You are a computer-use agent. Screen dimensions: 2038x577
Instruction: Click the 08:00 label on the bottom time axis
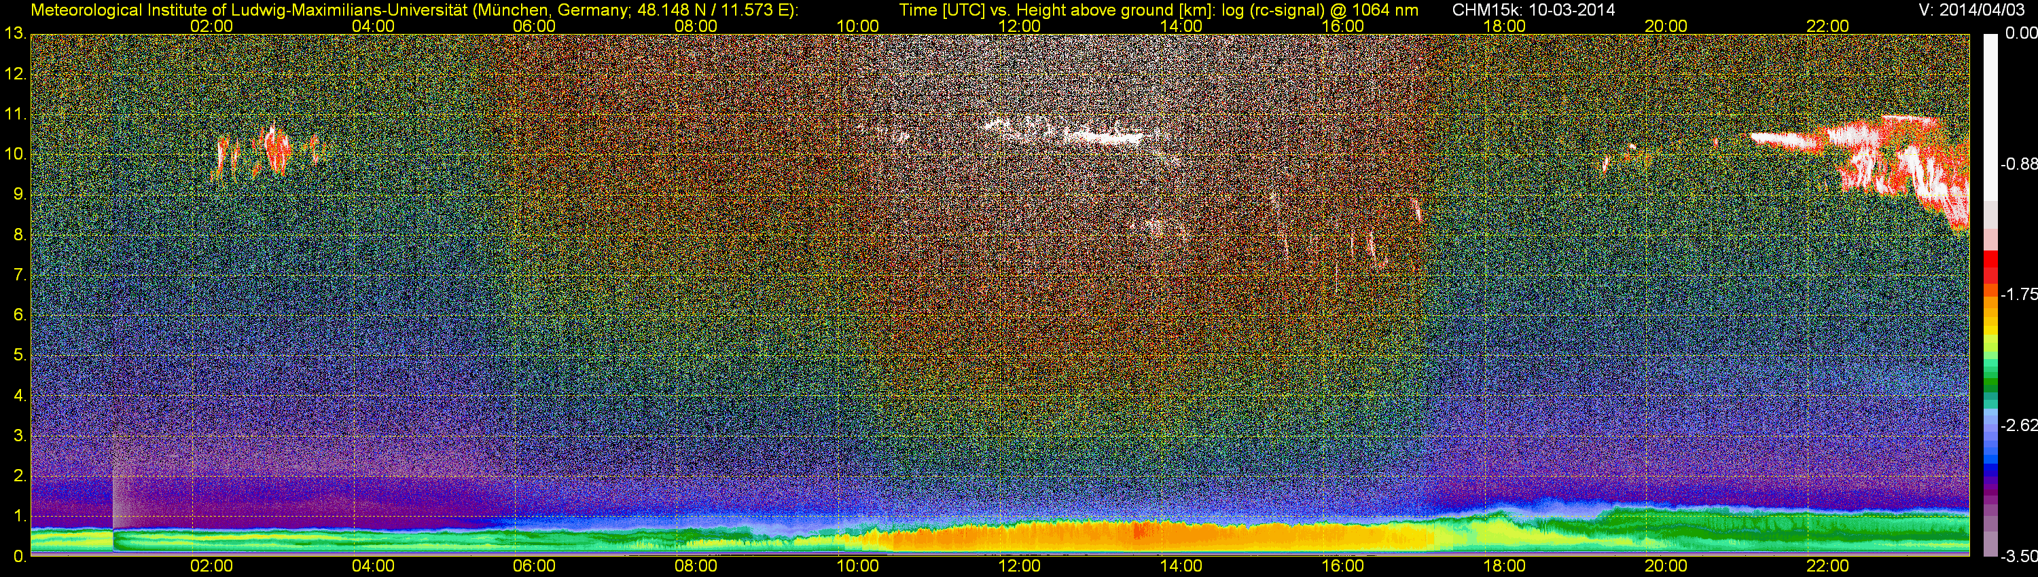click(x=696, y=567)
